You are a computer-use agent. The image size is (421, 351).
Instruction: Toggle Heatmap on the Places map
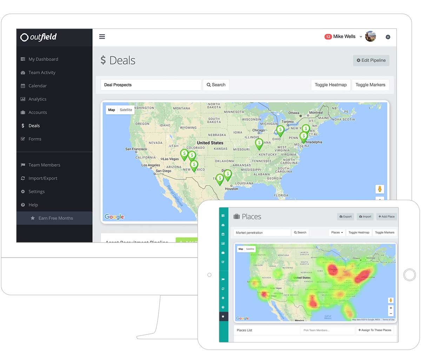point(359,232)
